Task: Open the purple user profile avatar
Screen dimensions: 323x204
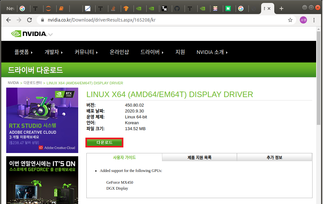Action: 303,20
